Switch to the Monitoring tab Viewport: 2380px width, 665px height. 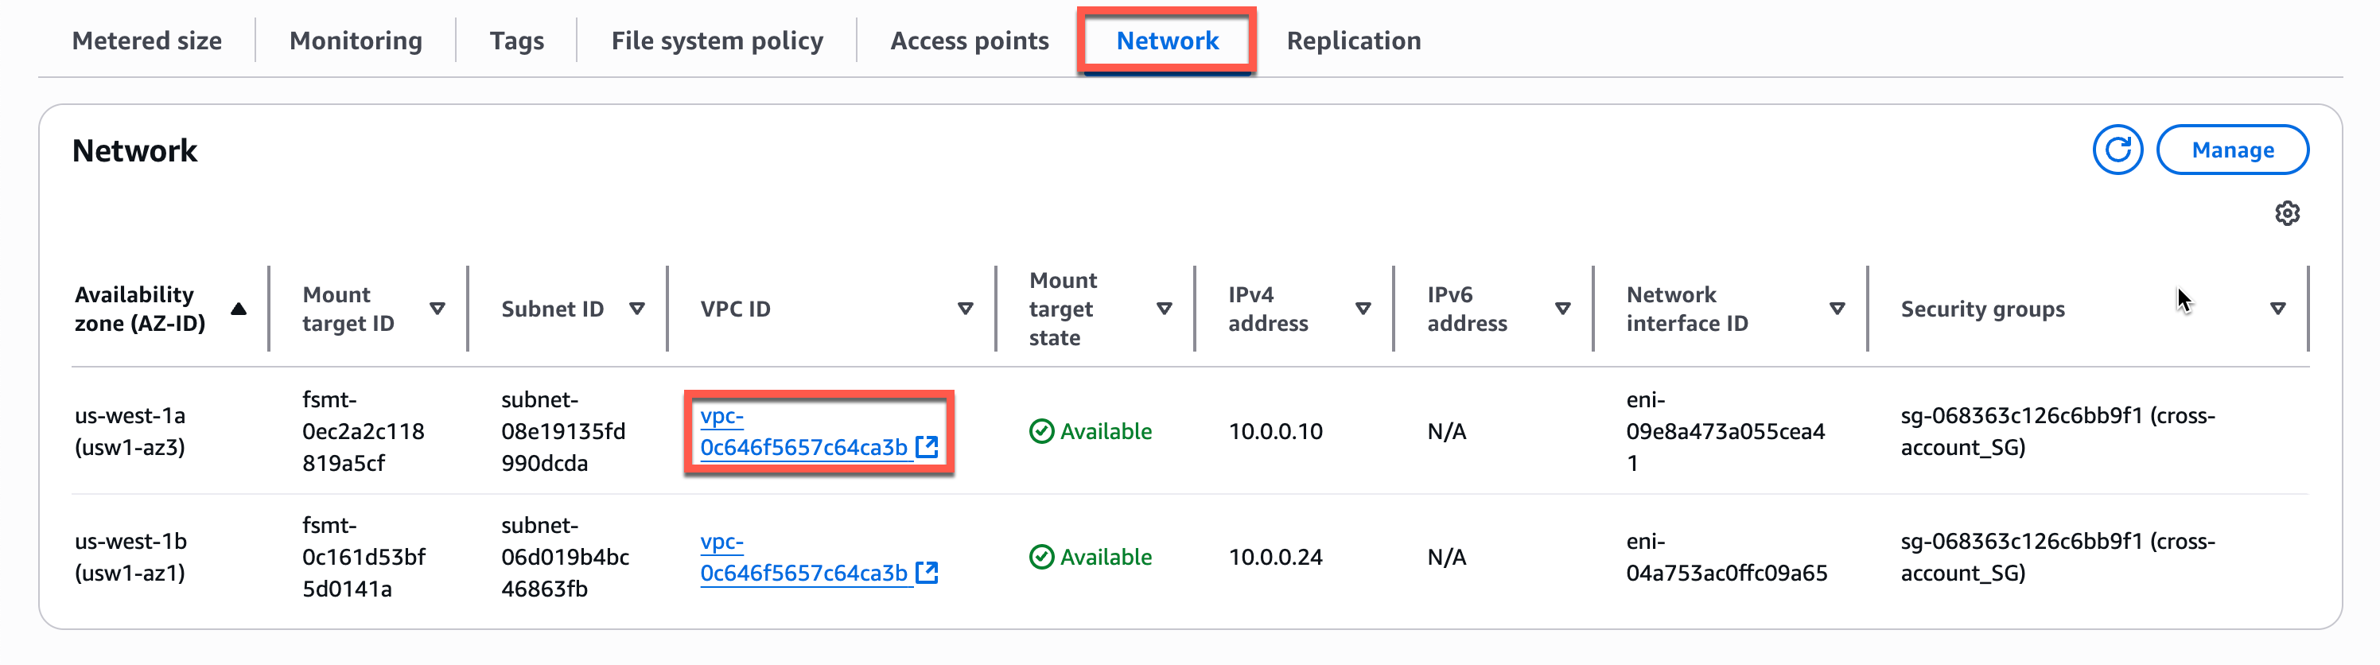[355, 40]
